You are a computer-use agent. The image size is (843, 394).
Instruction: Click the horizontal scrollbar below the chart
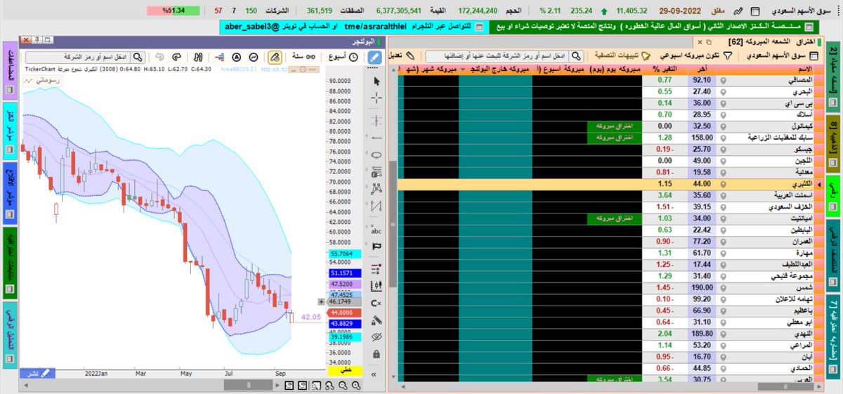[249, 385]
